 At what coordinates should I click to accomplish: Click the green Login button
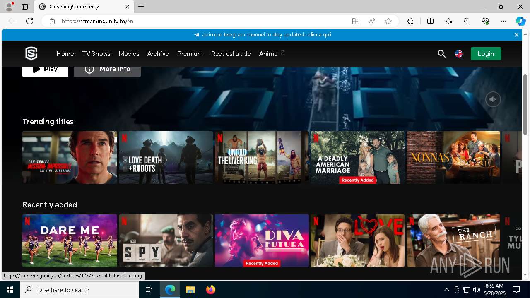click(x=486, y=54)
